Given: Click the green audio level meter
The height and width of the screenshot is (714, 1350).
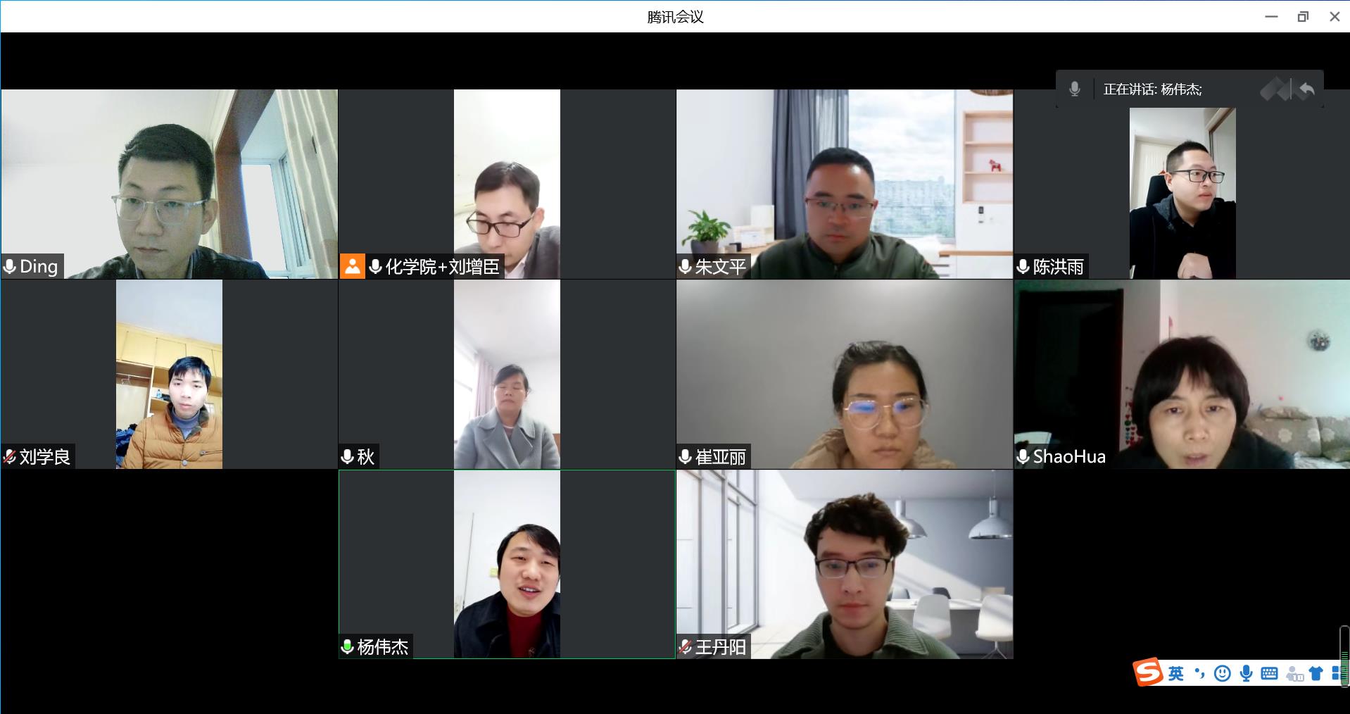Looking at the screenshot, I should pyautogui.click(x=1344, y=656).
